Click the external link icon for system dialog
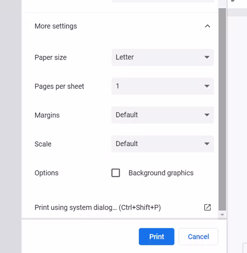Image resolution: width=247 pixels, height=253 pixels. (x=207, y=207)
